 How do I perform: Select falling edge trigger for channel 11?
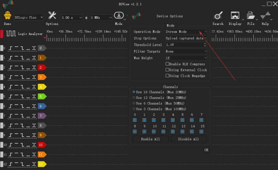(22, 154)
